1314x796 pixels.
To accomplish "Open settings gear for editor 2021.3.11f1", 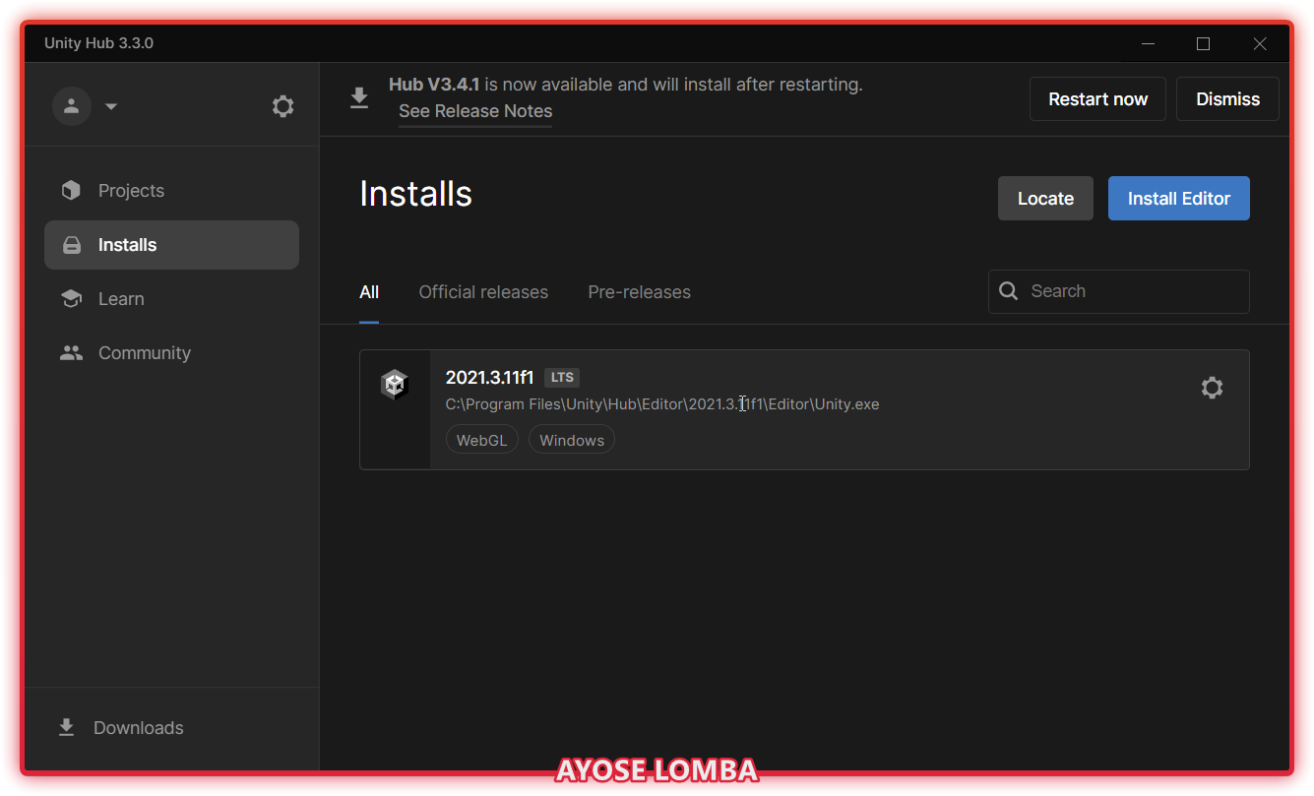I will point(1212,388).
